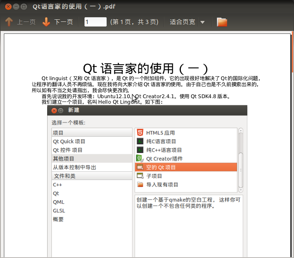294x258 pixels.
Task: Click the 上一页 label in toolbar
Action: 26,22
